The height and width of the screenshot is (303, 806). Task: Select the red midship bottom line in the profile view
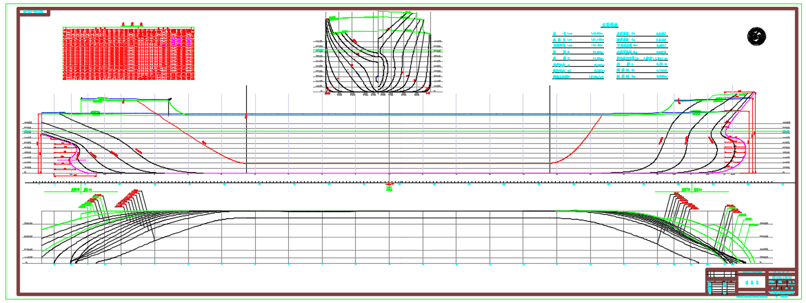click(399, 163)
